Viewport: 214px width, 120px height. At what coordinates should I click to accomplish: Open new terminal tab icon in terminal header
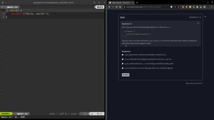3,2
